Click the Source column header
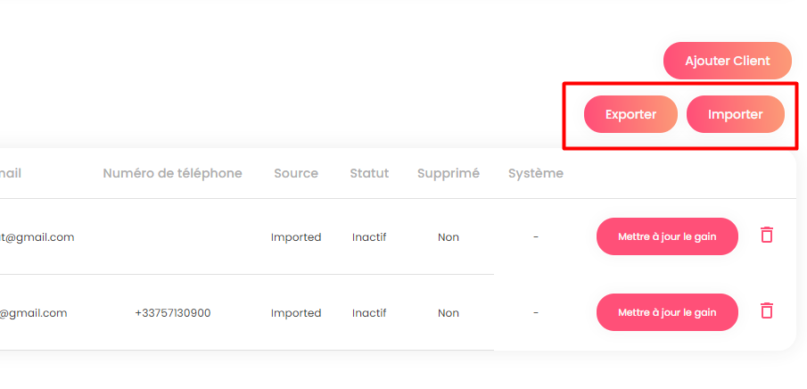The height and width of the screenshot is (389, 807). [296, 173]
